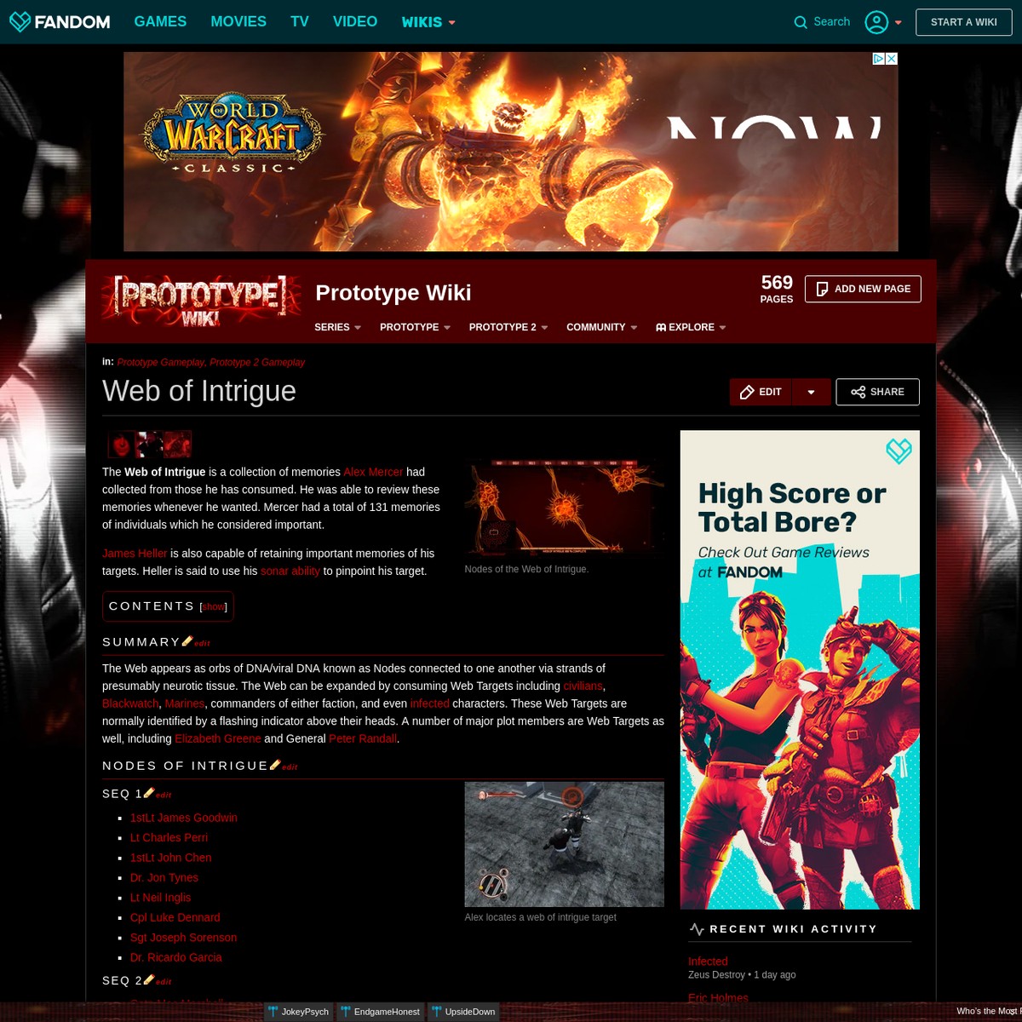Screen dimensions: 1022x1022
Task: Open the dropdown arrow beside the EDIT button
Action: 810,392
